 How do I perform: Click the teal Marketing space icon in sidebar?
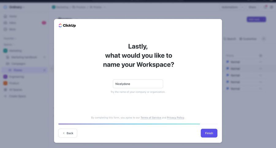coord(6,51)
